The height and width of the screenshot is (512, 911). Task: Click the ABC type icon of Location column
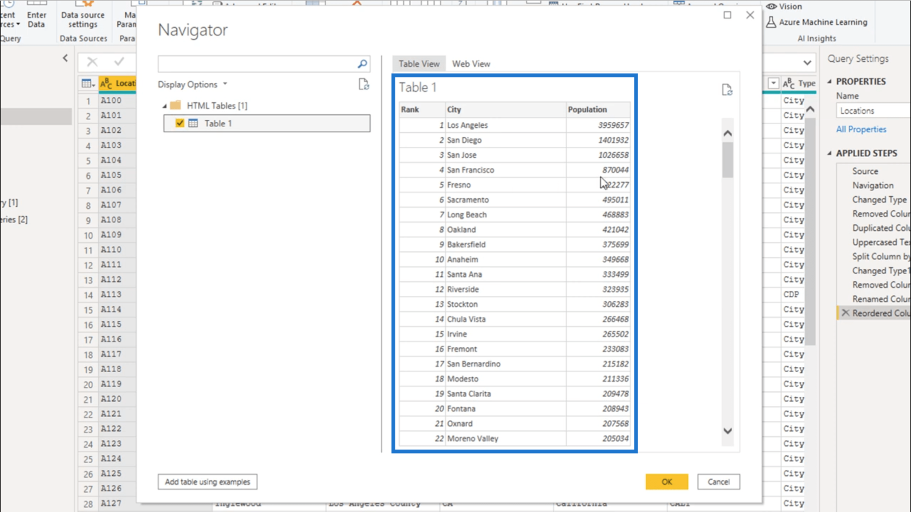106,83
